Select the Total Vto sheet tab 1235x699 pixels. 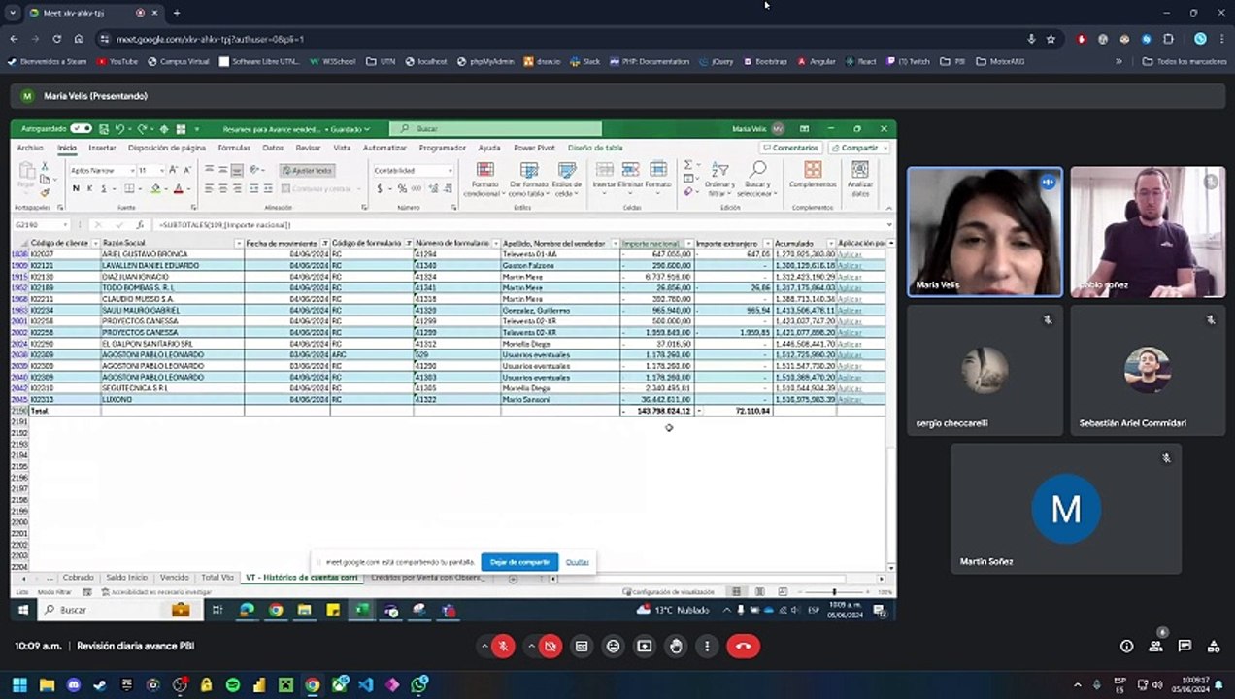pyautogui.click(x=217, y=578)
